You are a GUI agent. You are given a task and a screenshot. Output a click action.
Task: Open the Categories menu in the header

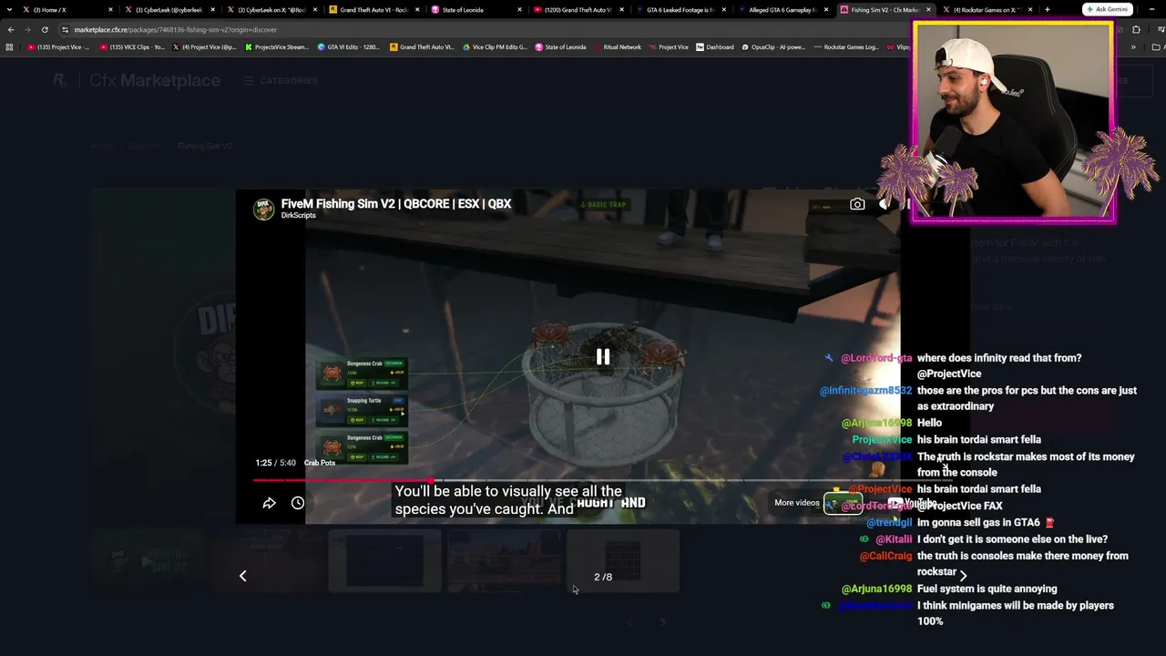point(281,80)
